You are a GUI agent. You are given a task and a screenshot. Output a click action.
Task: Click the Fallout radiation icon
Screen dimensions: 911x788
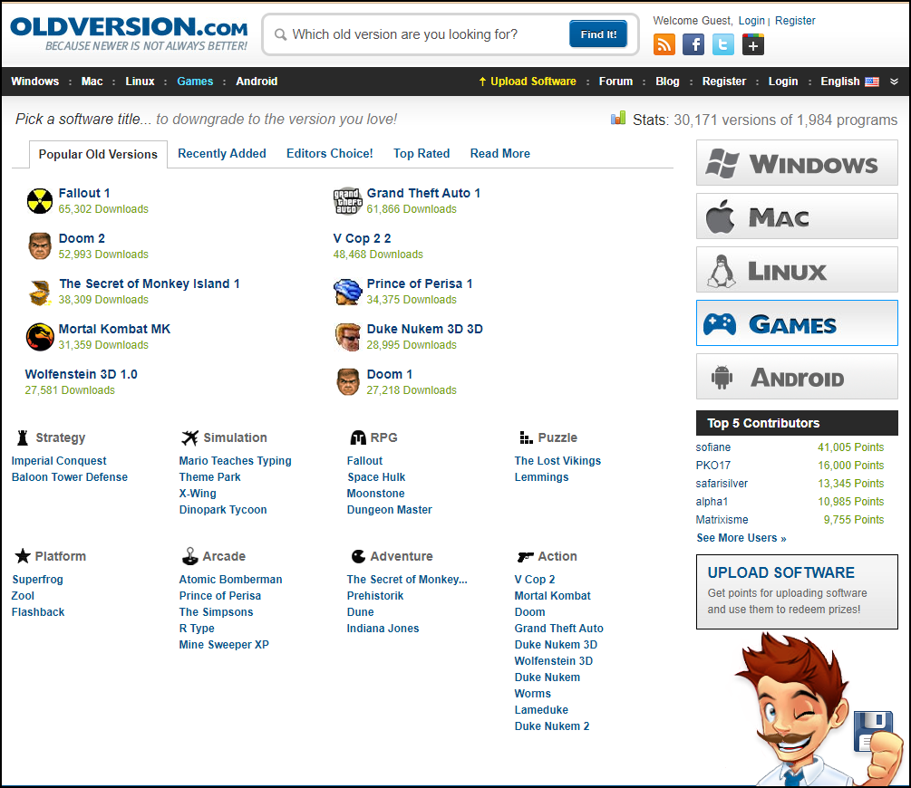(x=40, y=201)
